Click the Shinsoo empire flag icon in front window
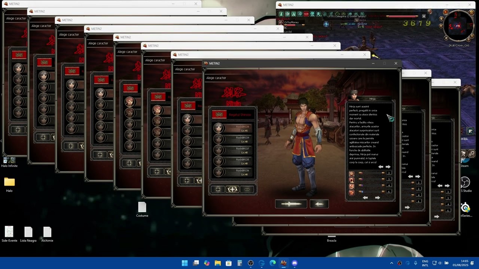The height and width of the screenshot is (269, 479). [x=219, y=114]
